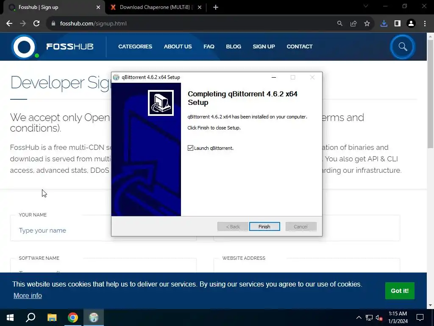
Task: Close the Download Chaperone tab
Action: (200, 8)
